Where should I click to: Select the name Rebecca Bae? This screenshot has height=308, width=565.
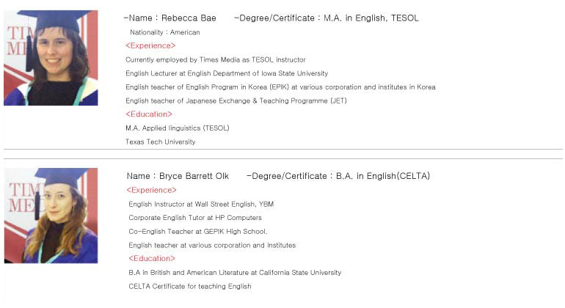(x=189, y=18)
